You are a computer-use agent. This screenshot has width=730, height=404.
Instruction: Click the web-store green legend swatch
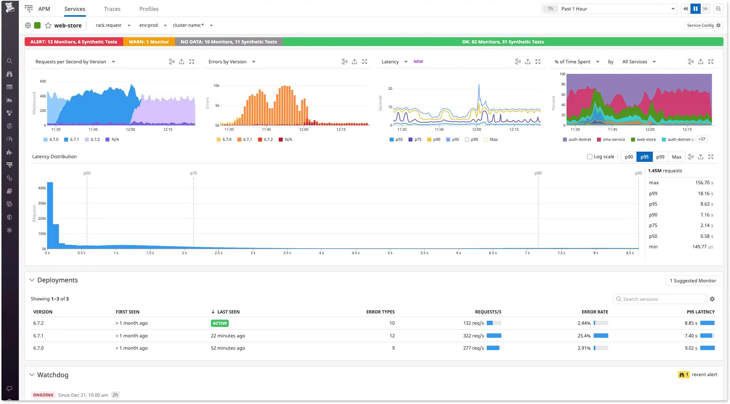click(x=633, y=139)
